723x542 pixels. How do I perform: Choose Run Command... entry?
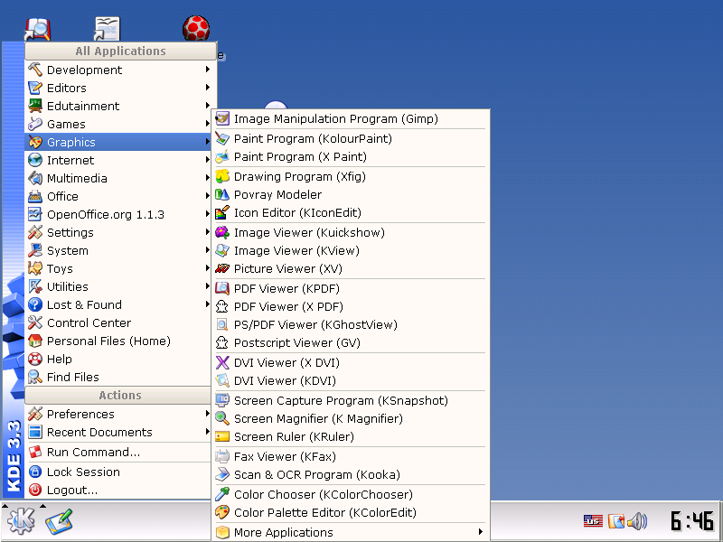point(118,453)
